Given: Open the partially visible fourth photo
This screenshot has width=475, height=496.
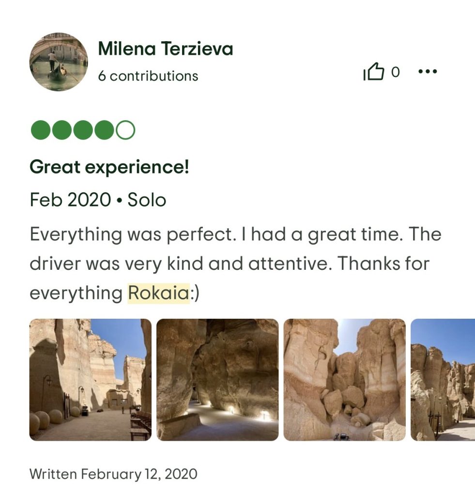Looking at the screenshot, I should (443, 380).
